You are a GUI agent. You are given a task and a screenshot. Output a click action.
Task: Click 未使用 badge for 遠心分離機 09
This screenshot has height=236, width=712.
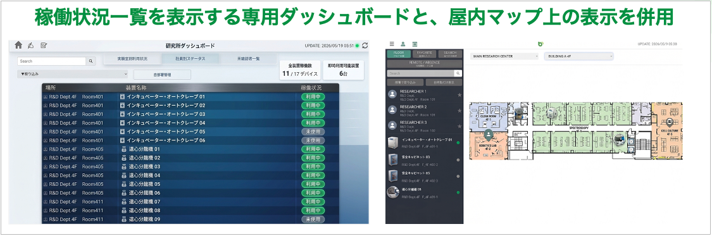313,219
